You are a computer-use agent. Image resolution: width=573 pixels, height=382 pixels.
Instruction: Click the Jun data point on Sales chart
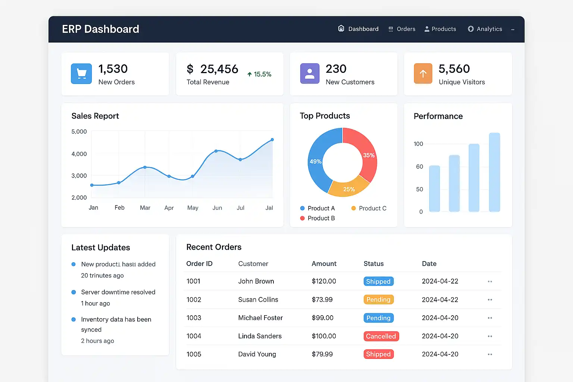(216, 151)
